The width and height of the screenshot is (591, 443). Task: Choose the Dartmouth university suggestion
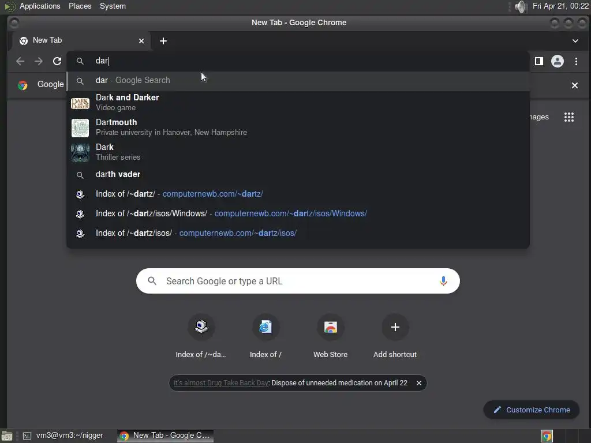pos(298,127)
